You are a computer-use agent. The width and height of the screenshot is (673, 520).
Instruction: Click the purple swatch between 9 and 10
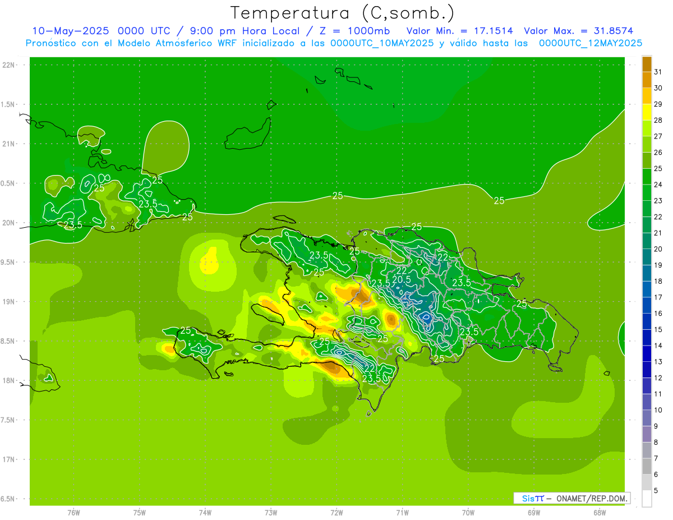click(x=647, y=418)
